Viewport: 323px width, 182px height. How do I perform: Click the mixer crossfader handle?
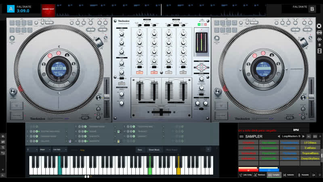(161, 112)
